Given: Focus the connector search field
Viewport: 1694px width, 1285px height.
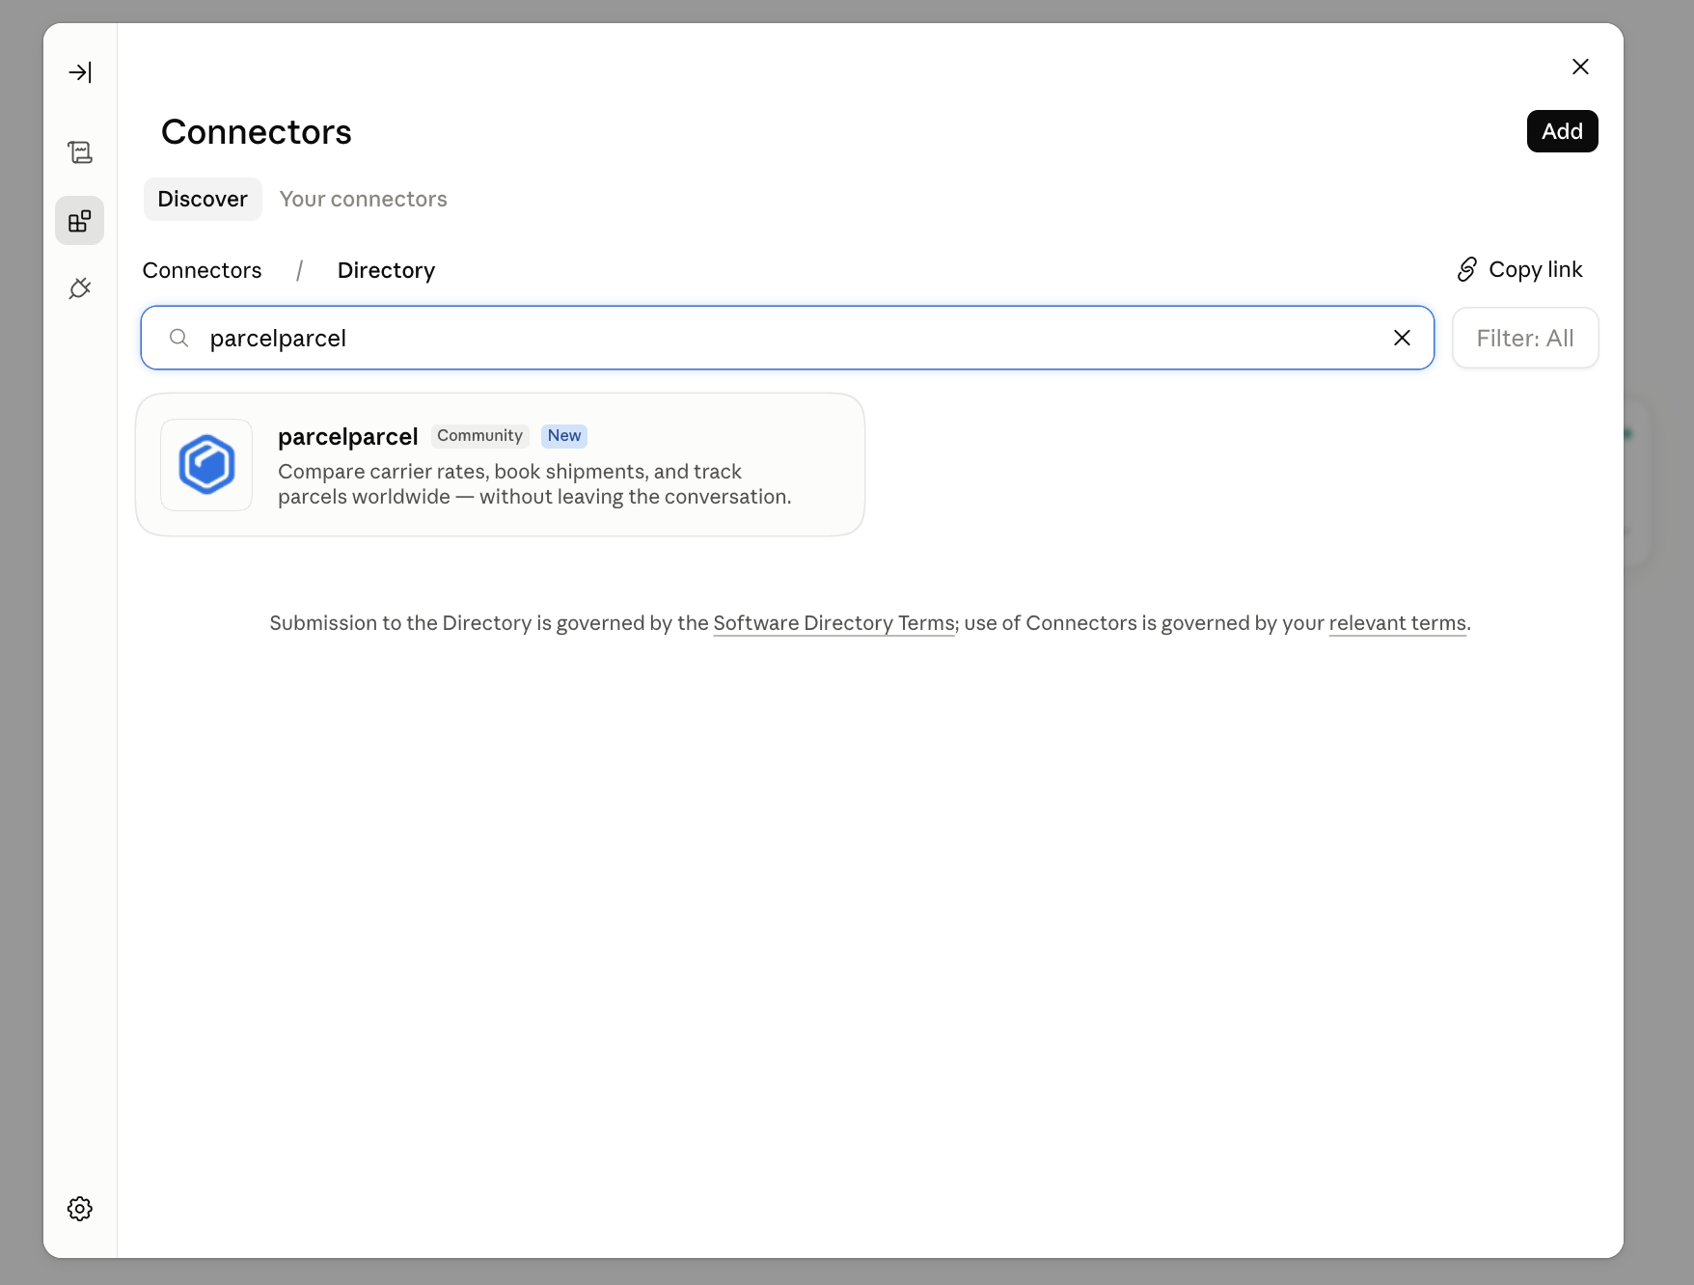Looking at the screenshot, I should coord(787,338).
